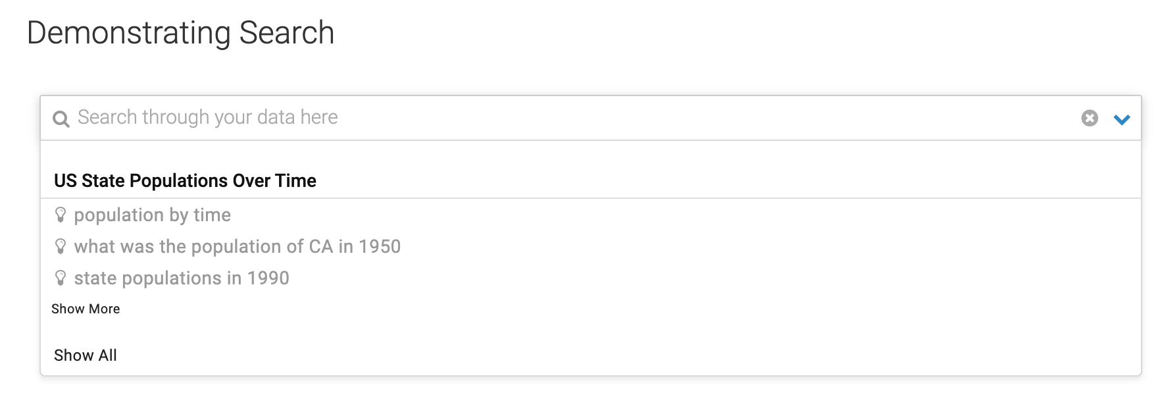Click the "Demonstrating Search" page title

pyautogui.click(x=180, y=33)
